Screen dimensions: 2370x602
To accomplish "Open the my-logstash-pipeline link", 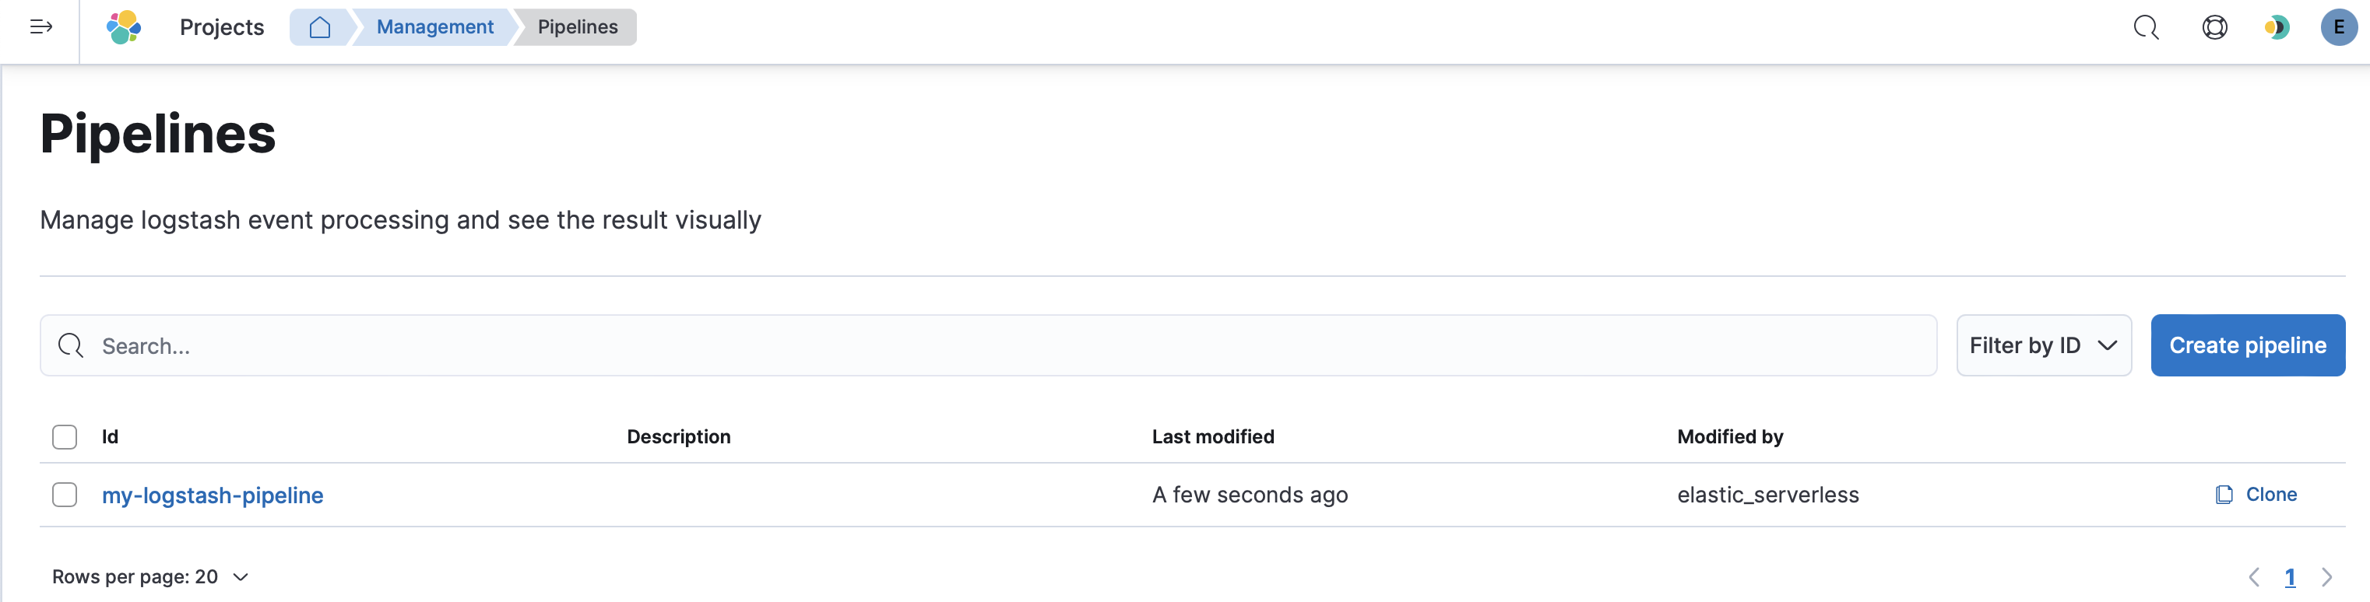I will [x=213, y=495].
